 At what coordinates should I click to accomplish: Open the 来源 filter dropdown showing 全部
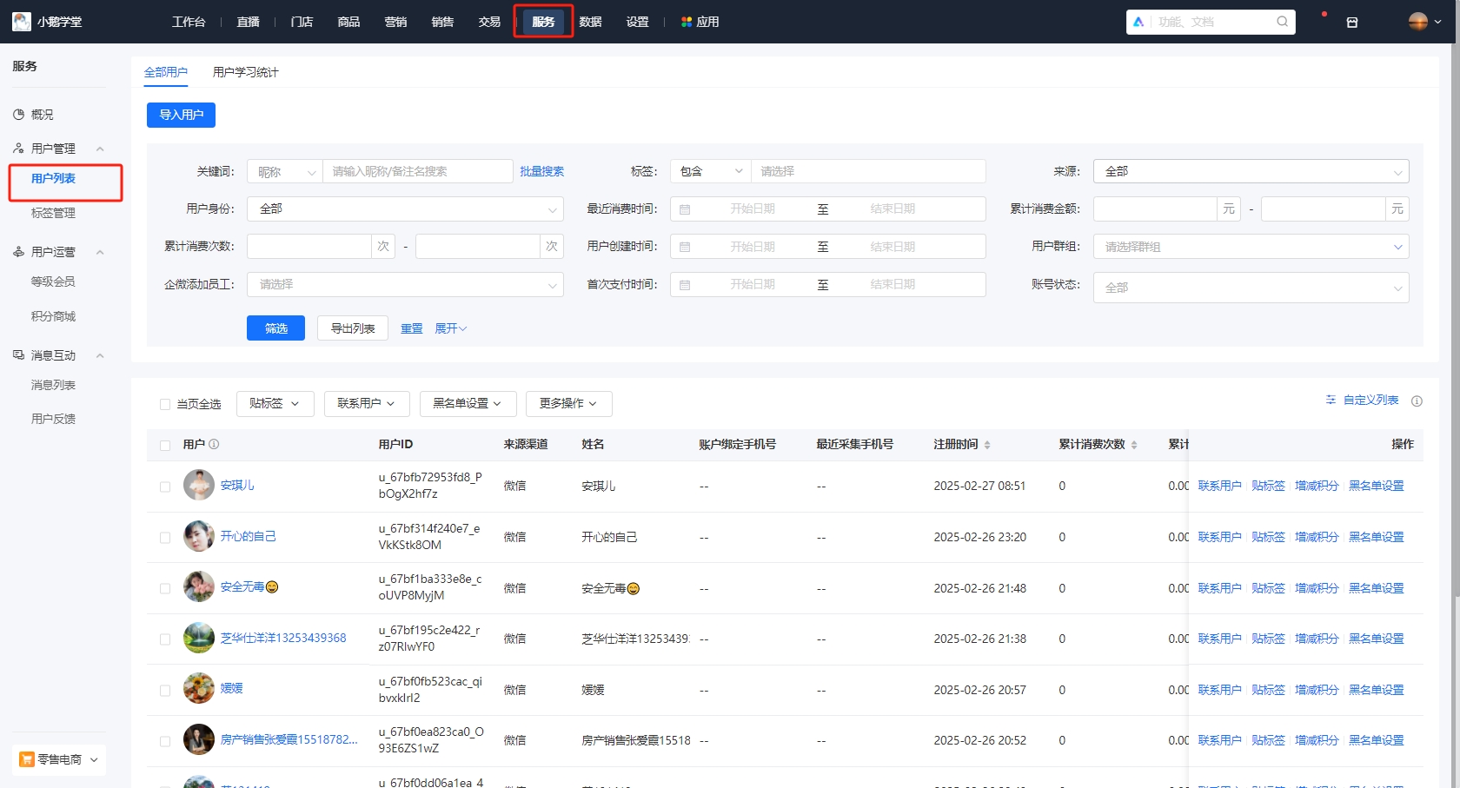pos(1250,171)
